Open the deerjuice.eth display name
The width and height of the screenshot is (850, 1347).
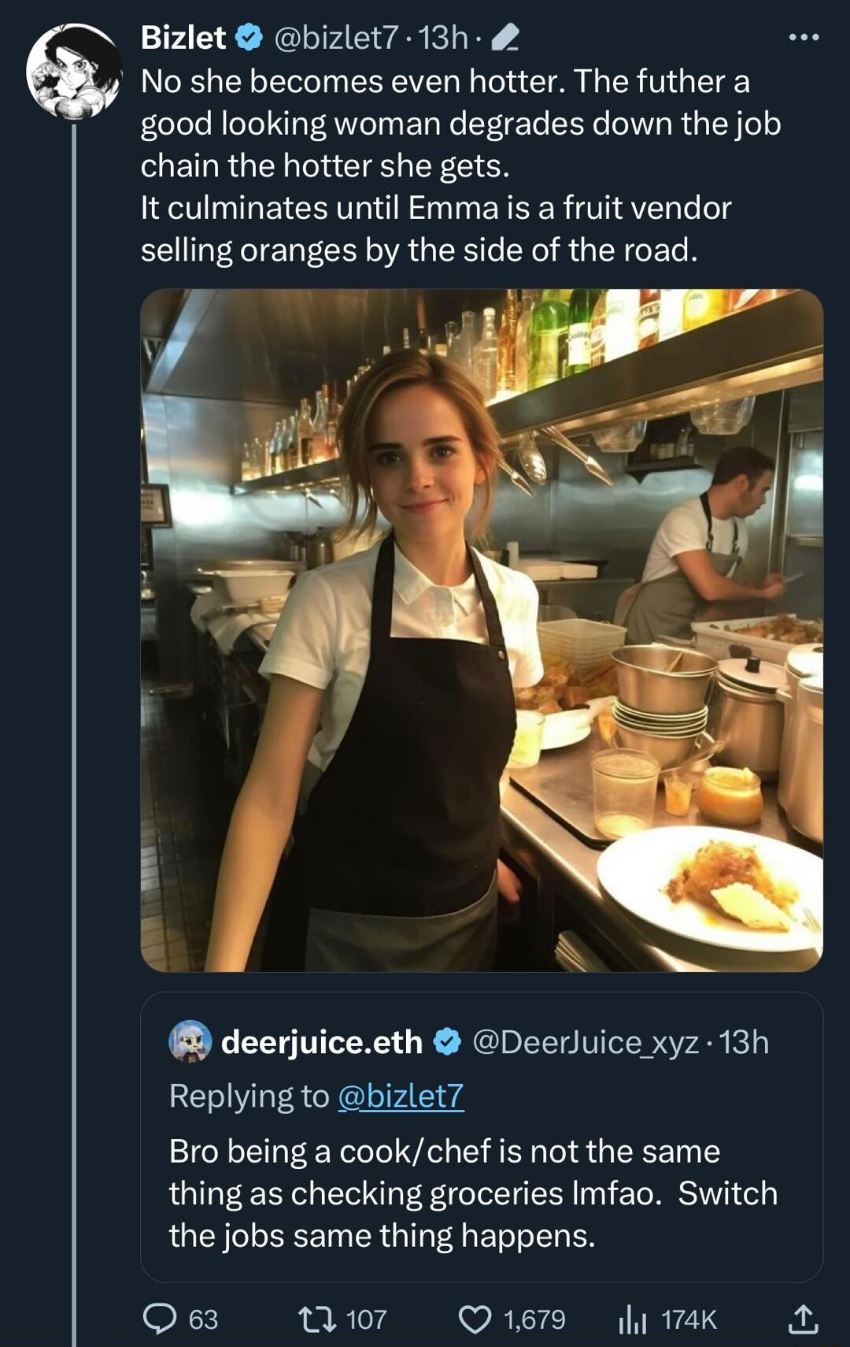point(322,1042)
